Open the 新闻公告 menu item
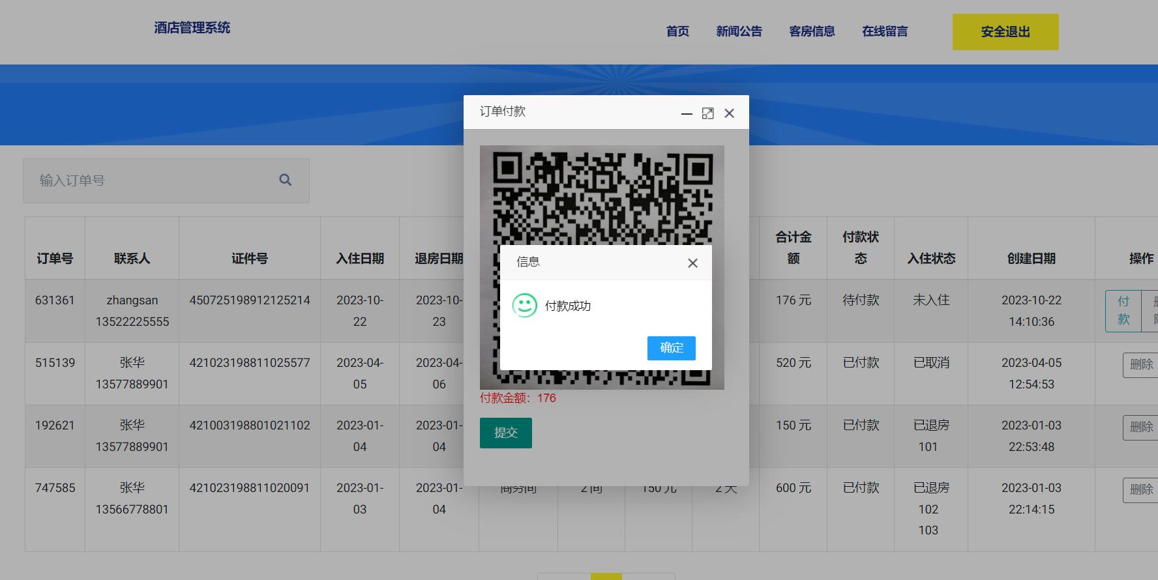 point(739,31)
